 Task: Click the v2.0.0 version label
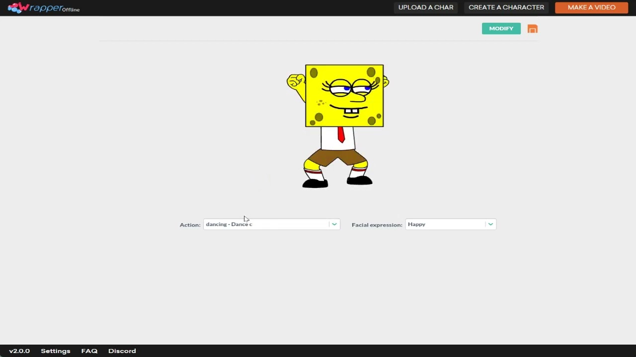[x=19, y=351]
